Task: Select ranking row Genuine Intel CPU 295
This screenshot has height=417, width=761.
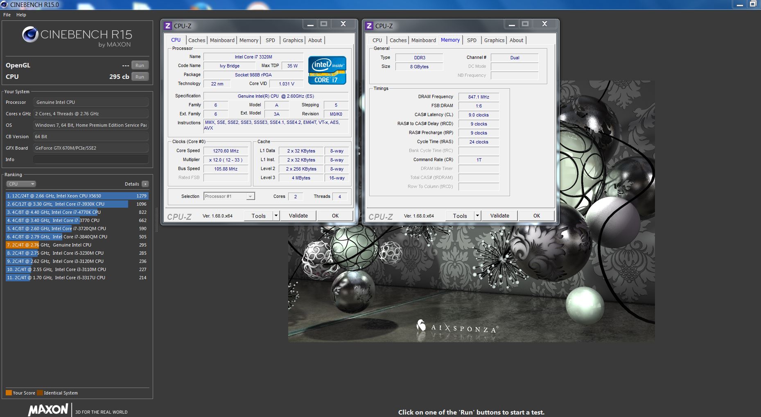Action: click(77, 245)
